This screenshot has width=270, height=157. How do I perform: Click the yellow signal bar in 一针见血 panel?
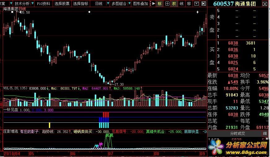pos(50,125)
